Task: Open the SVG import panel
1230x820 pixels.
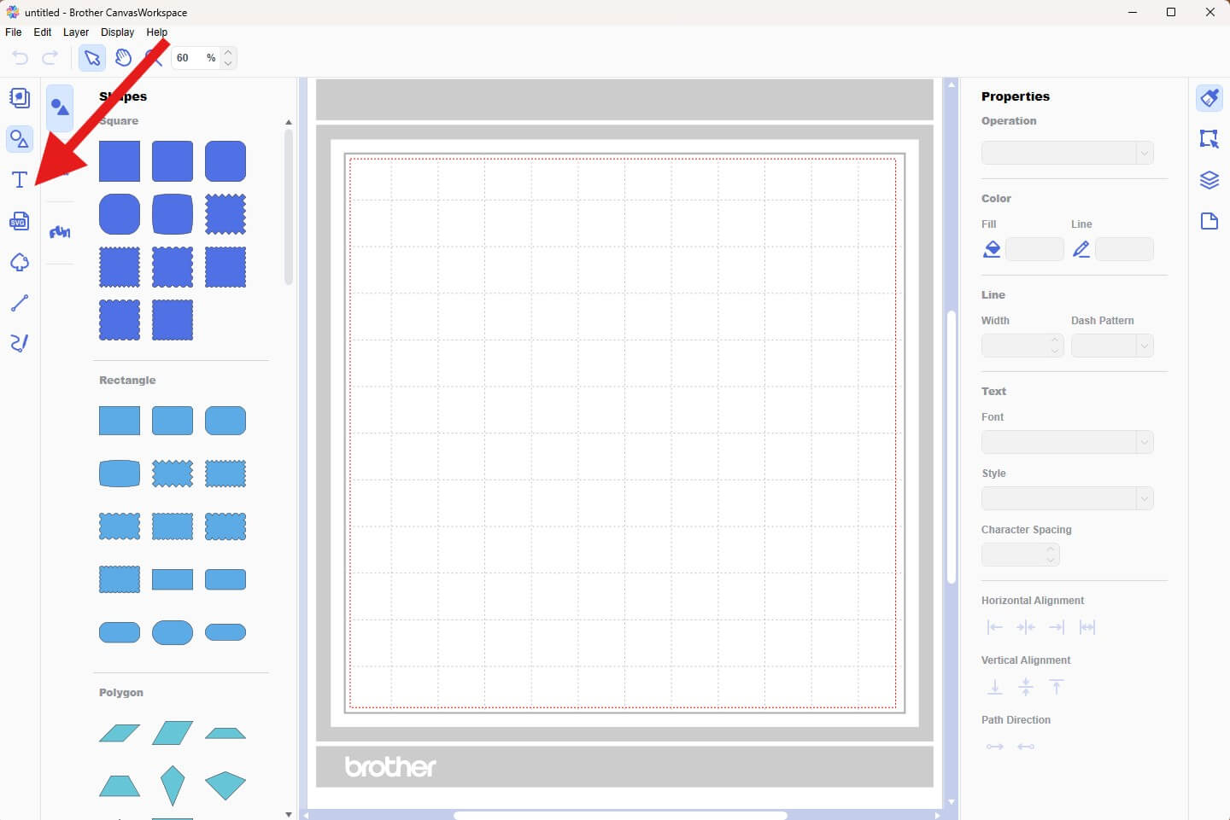Action: (x=18, y=221)
